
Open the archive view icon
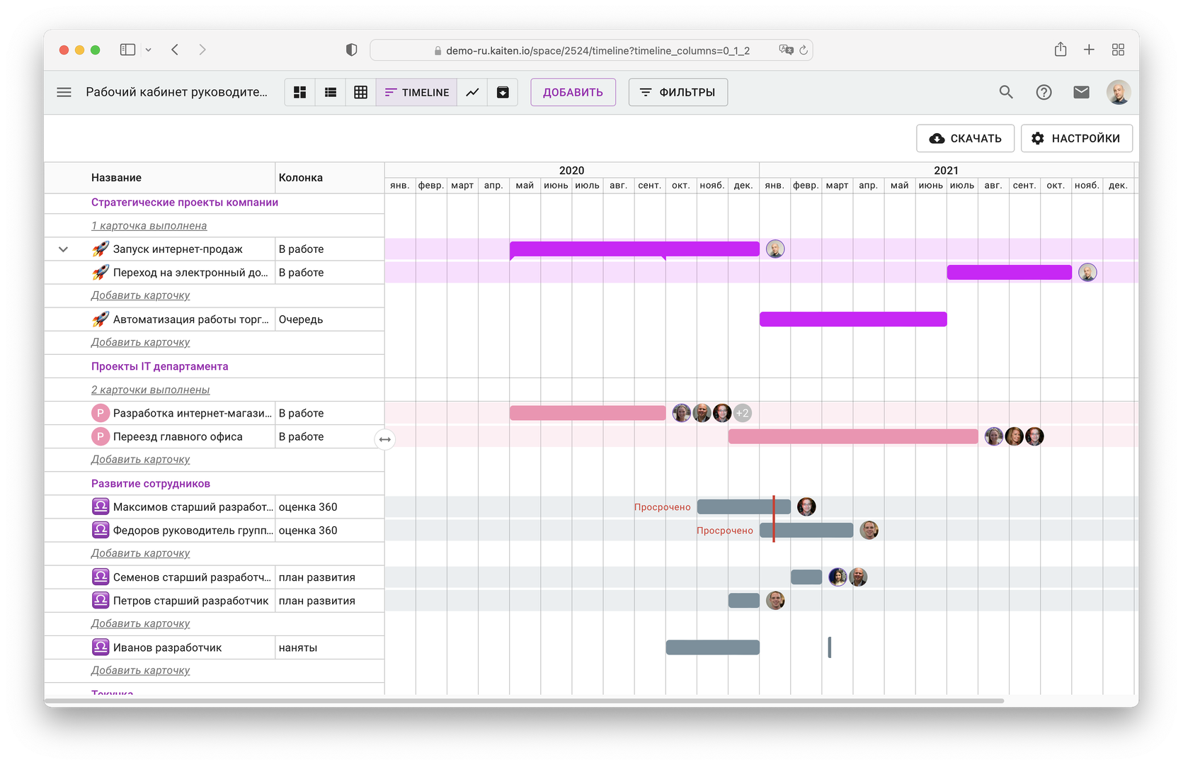click(x=503, y=92)
